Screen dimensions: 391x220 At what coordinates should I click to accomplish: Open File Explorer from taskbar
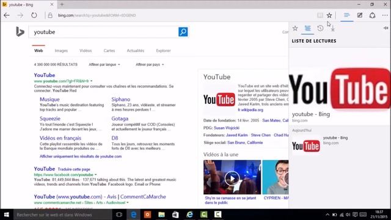[161, 215]
